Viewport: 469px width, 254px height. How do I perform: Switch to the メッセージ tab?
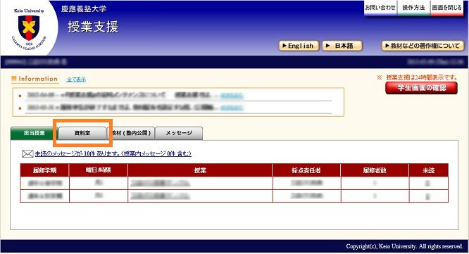tap(179, 133)
